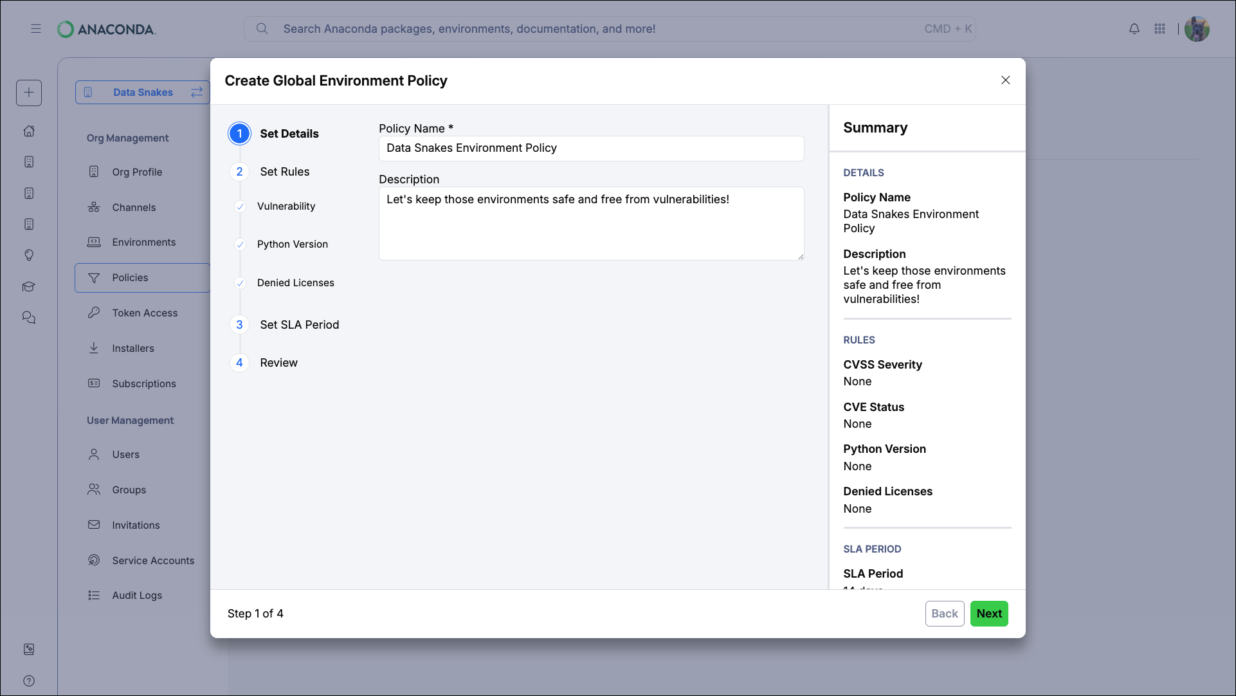
Task: Click the Org Profile building icon
Action: coord(94,172)
